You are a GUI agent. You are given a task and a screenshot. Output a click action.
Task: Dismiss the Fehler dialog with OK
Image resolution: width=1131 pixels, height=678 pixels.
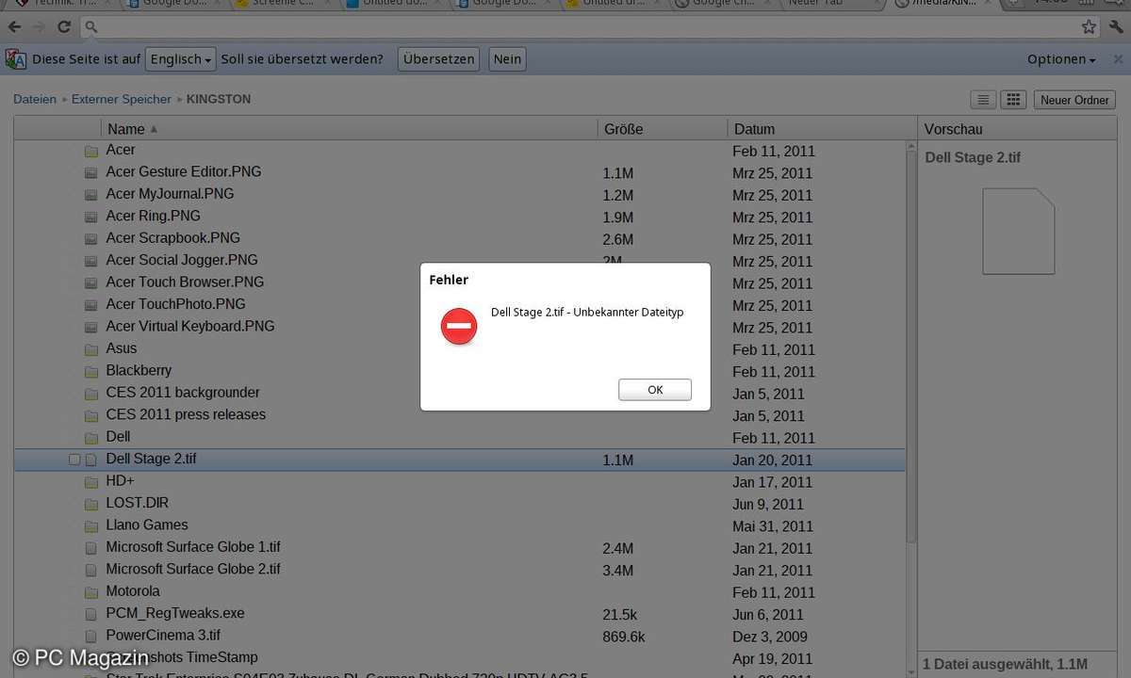655,390
